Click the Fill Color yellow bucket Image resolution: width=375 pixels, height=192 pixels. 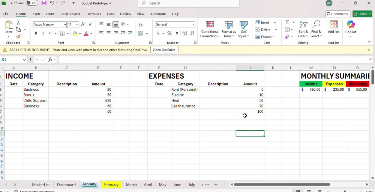[x=75, y=33]
